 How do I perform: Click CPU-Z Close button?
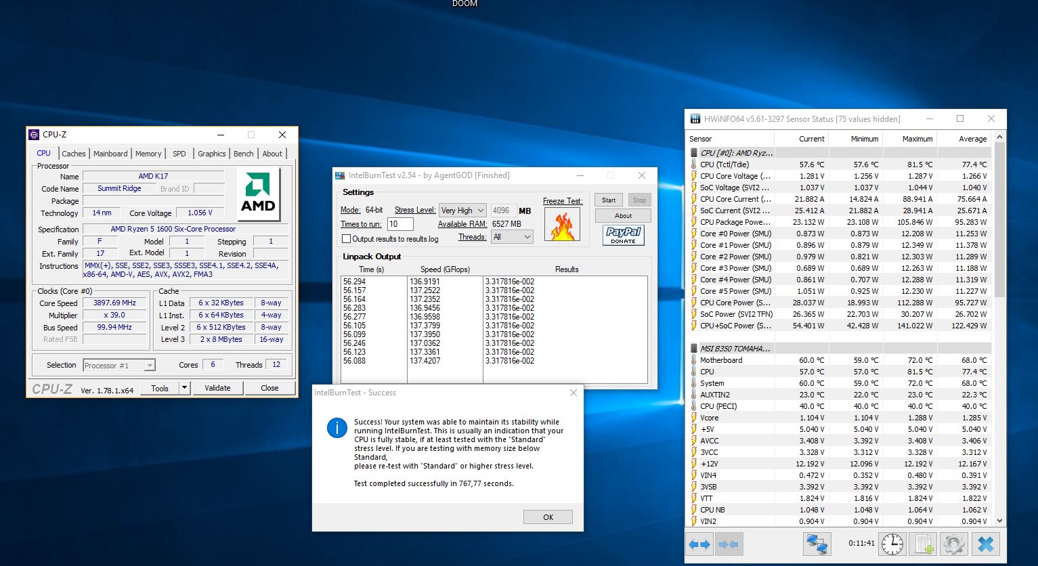tap(269, 388)
